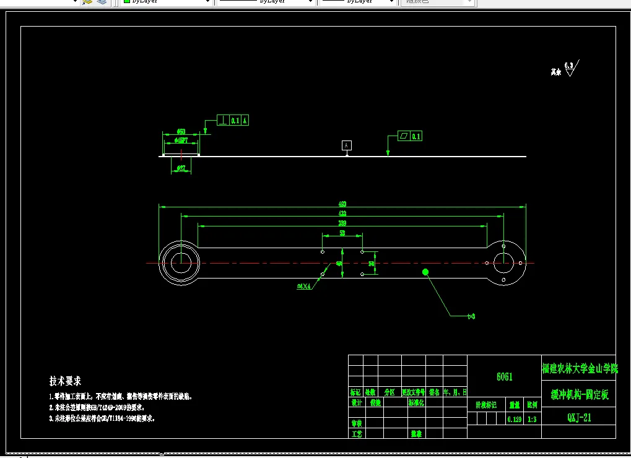Select the 工艺 cell in title block
The width and height of the screenshot is (631, 458).
[x=357, y=434]
